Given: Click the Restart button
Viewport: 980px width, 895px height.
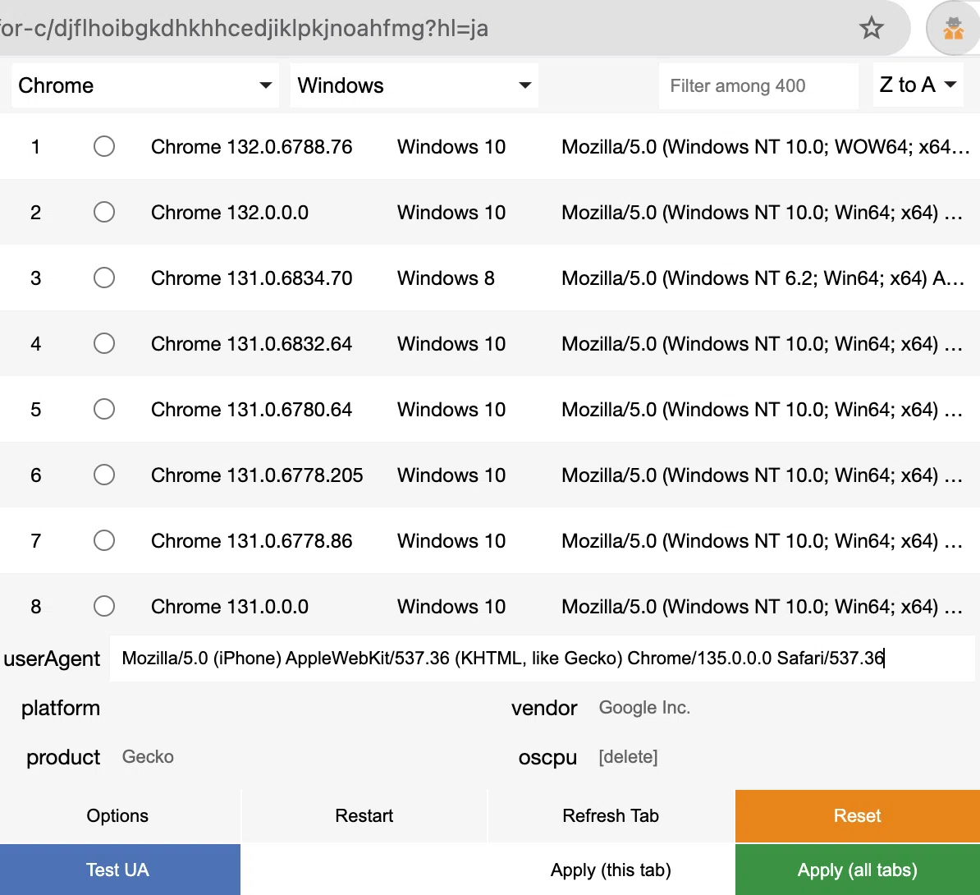Looking at the screenshot, I should tap(364, 815).
